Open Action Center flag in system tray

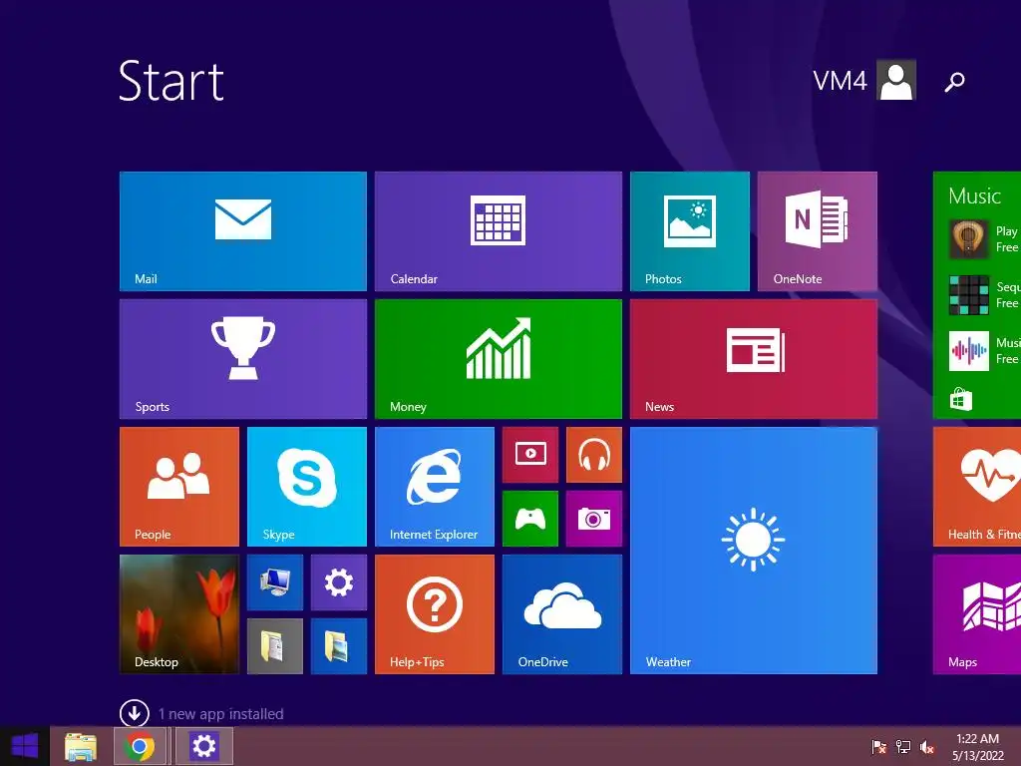[878, 746]
